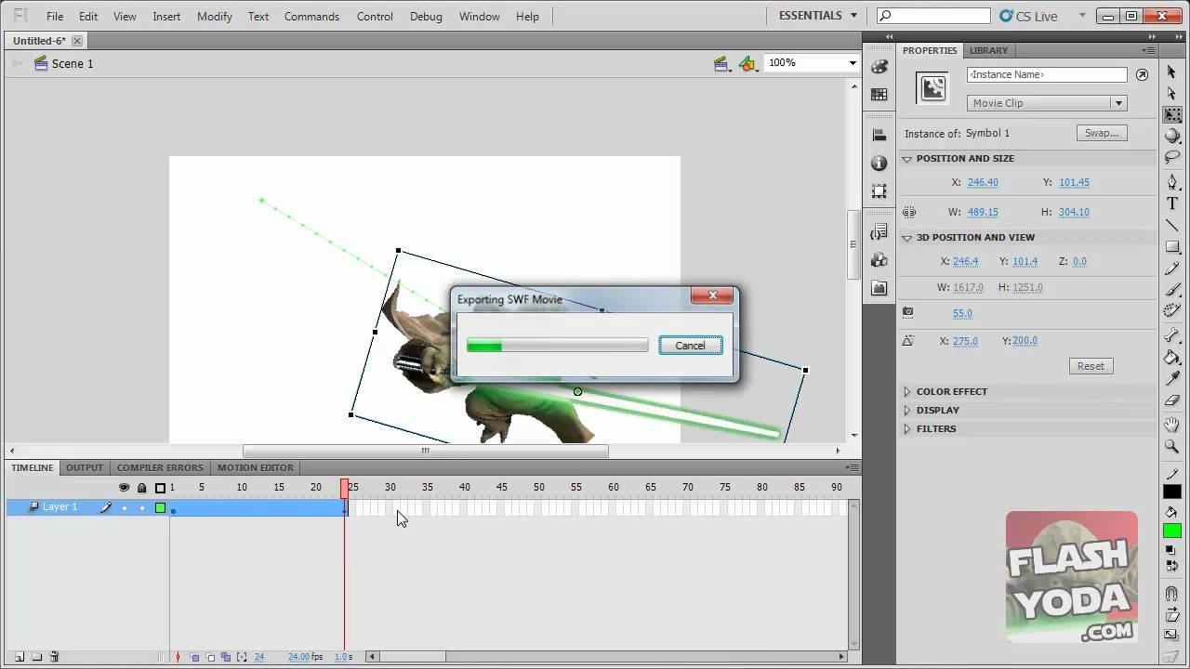Click the Instance Name input field
The image size is (1190, 669).
tap(1047, 74)
